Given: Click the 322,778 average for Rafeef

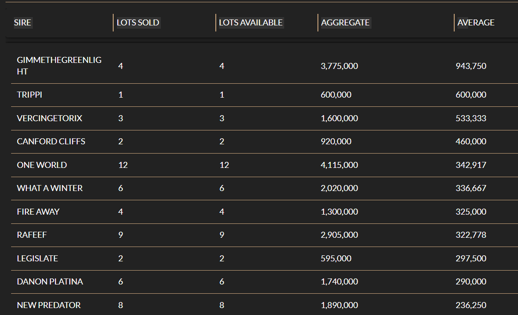Looking at the screenshot, I should [471, 235].
